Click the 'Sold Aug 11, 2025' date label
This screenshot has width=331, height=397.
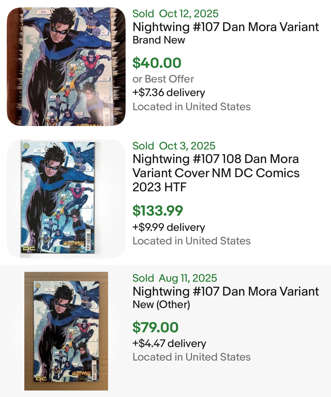[175, 278]
